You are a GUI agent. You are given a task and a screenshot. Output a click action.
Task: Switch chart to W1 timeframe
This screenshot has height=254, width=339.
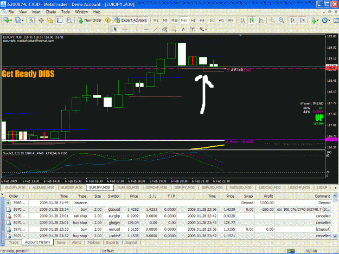point(221,20)
